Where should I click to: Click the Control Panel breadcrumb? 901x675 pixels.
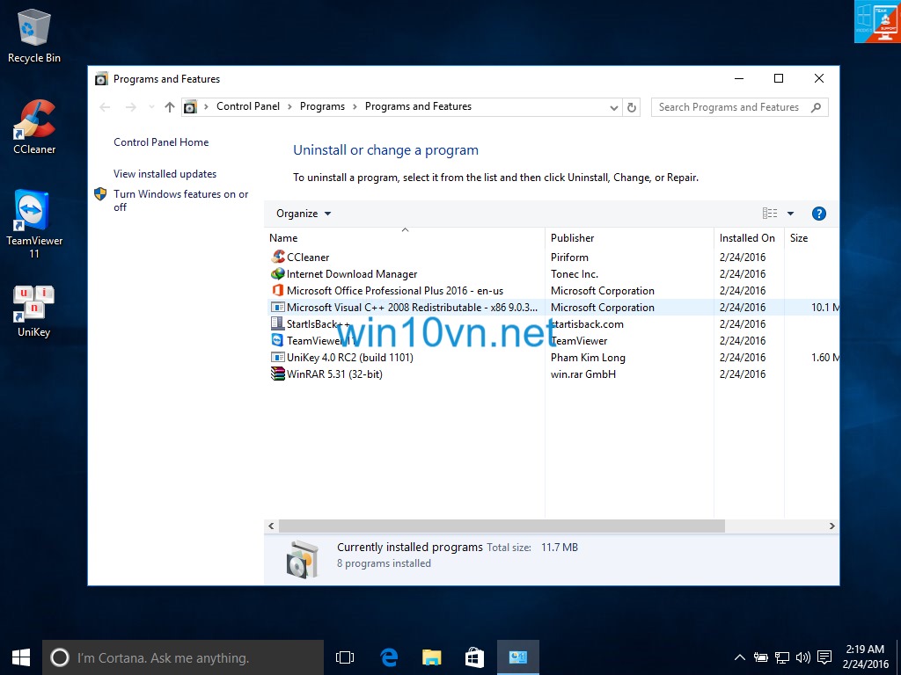pyautogui.click(x=247, y=106)
